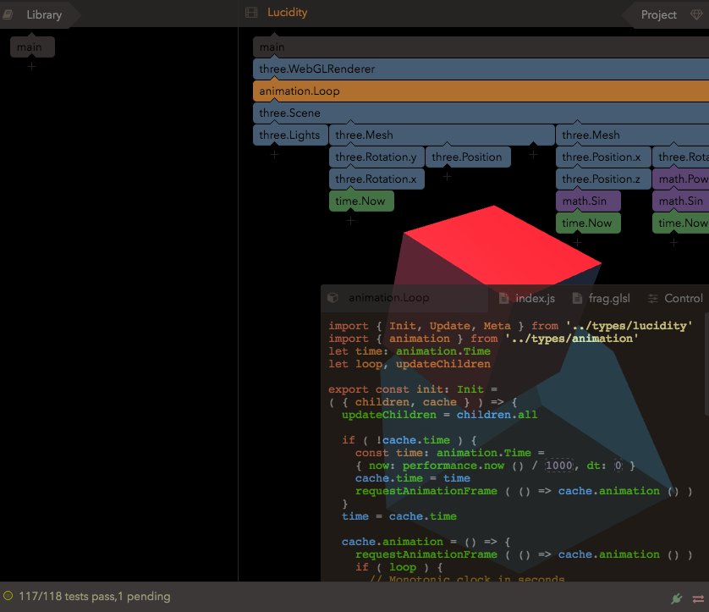Click the 'export const init: Init =' line

point(413,389)
